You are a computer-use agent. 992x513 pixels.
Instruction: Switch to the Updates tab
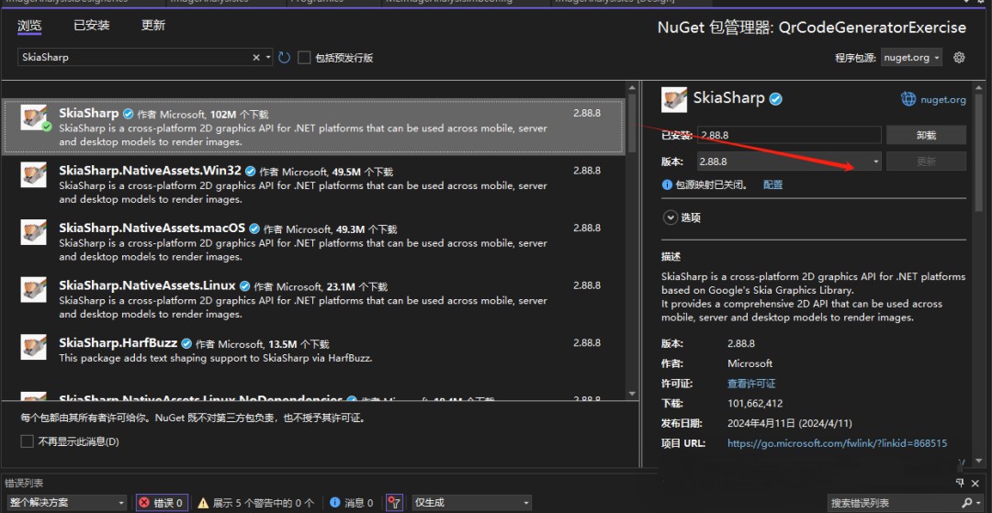[153, 26]
